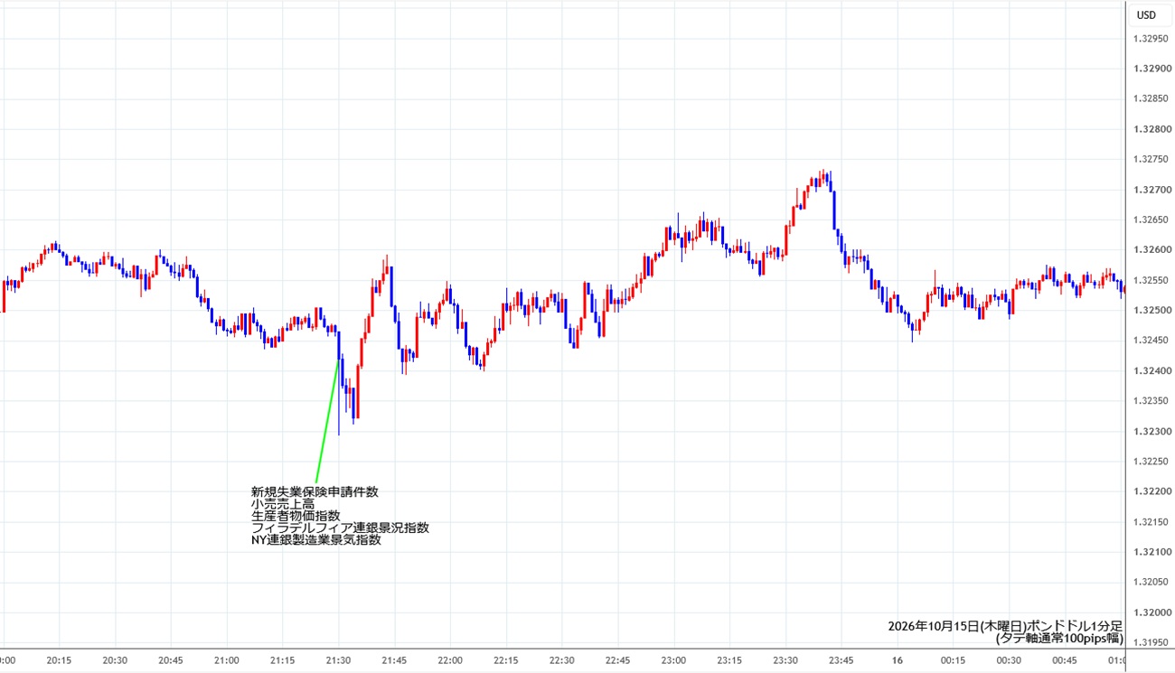Click the 22:45 time axis label
The height and width of the screenshot is (673, 1175).
tap(618, 660)
